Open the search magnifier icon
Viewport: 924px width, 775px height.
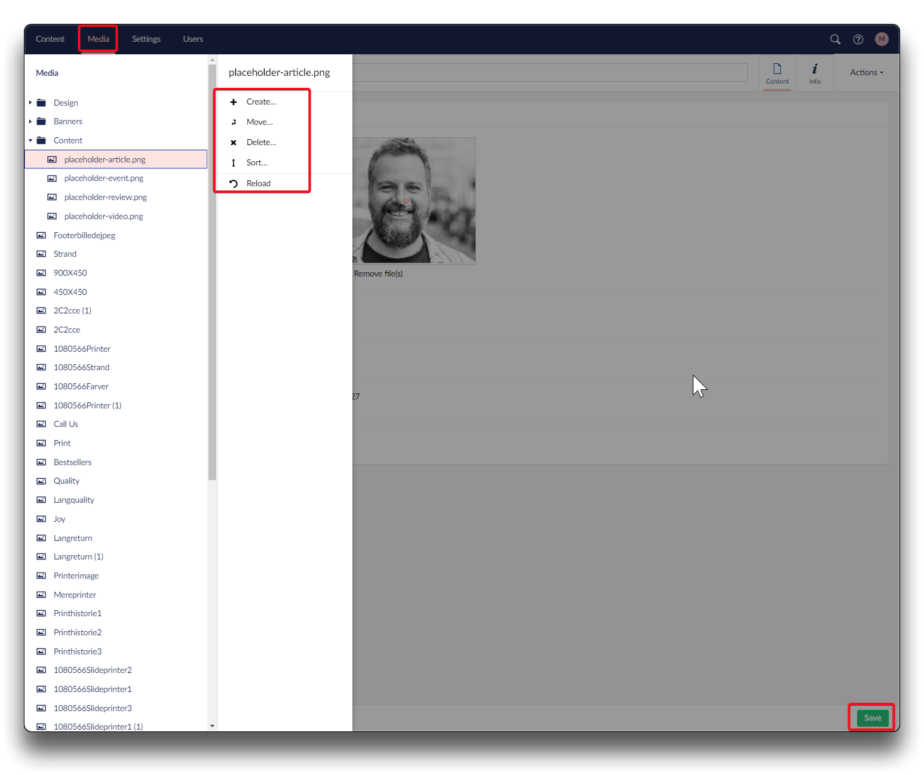[x=835, y=39]
